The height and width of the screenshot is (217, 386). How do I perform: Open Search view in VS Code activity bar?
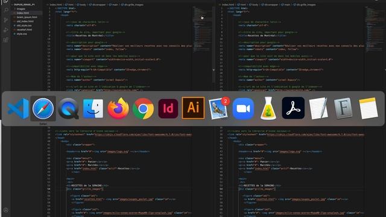pyautogui.click(x=6, y=10)
